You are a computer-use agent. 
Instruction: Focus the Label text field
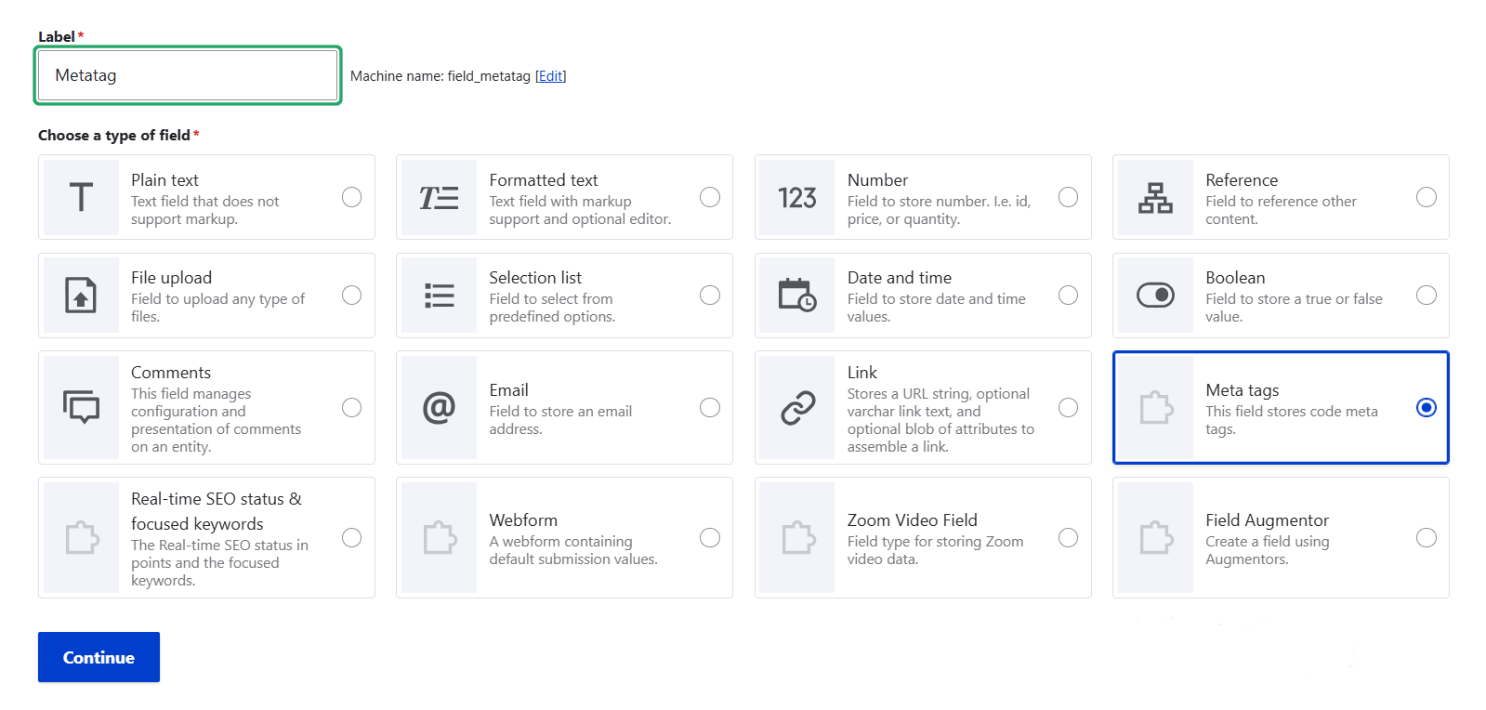coord(188,75)
